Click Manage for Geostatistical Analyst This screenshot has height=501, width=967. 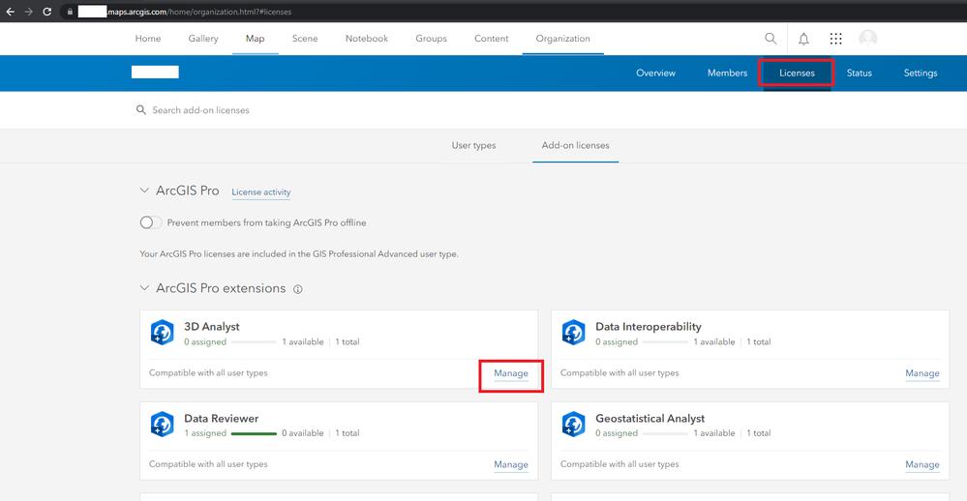(x=922, y=464)
